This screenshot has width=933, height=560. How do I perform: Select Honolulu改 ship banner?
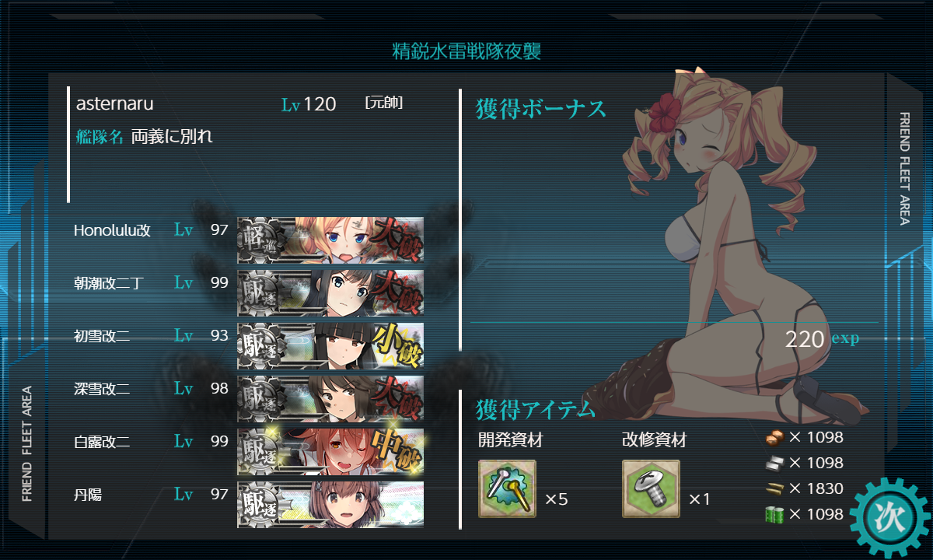(x=330, y=240)
